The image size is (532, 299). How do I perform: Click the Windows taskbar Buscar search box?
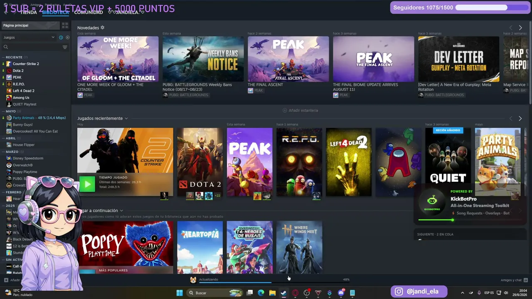(214, 293)
